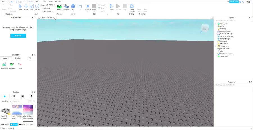Click the new file icon in quick access bar
Image resolution: width=253 pixels, height=134 pixels.
(x=8, y=2)
